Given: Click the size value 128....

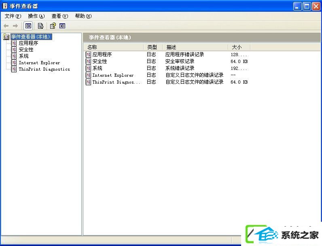Looking at the screenshot, I should pyautogui.click(x=239, y=55).
